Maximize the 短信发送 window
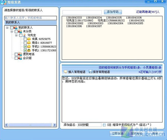This screenshot has height=140, width=167. click(155, 1)
